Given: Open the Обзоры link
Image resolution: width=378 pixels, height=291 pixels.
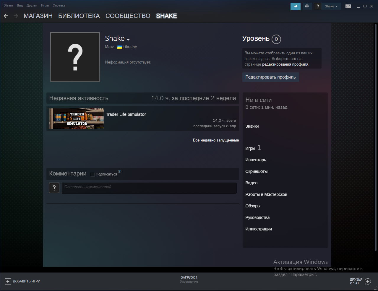Looking at the screenshot, I should pyautogui.click(x=253, y=206).
